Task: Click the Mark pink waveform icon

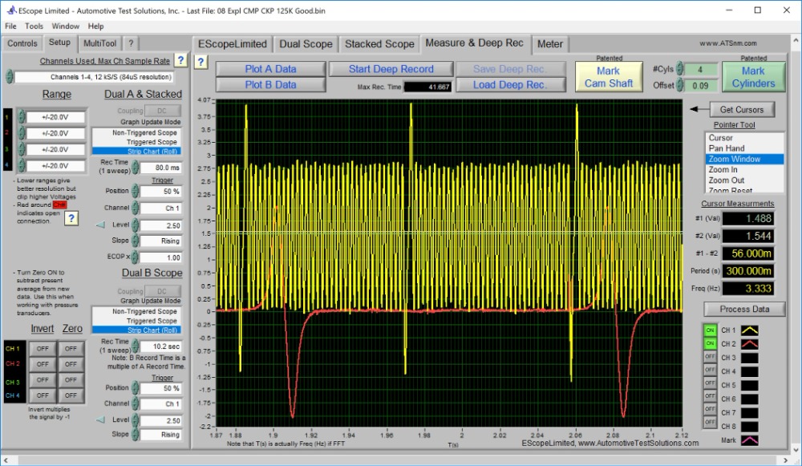Action: (750, 440)
